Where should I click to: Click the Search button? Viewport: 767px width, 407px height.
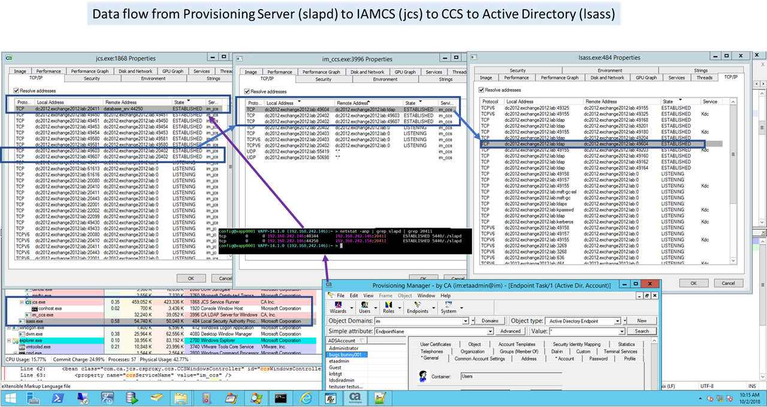642,331
